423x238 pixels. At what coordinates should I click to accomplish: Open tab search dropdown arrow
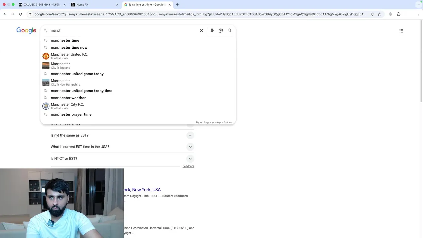coord(419,5)
